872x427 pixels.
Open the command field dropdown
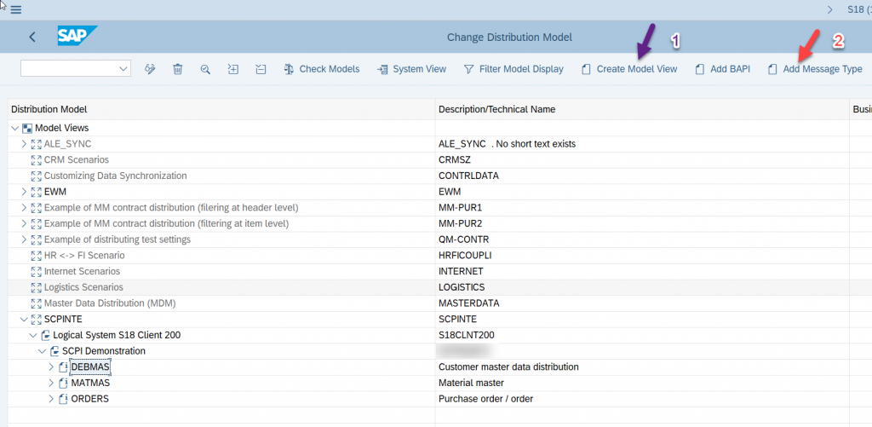click(123, 68)
